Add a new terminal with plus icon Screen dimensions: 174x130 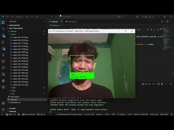pyautogui.click(x=153, y=84)
